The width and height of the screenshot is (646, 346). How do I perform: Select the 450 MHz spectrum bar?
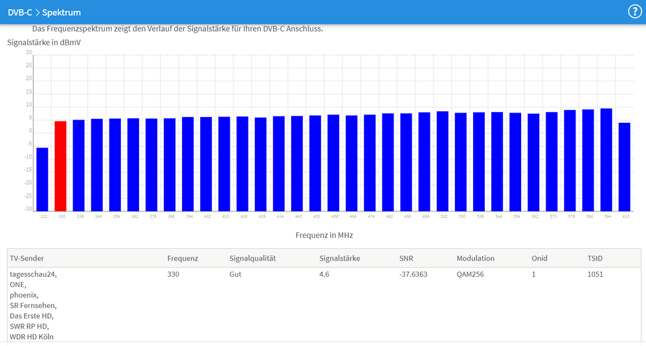315,164
